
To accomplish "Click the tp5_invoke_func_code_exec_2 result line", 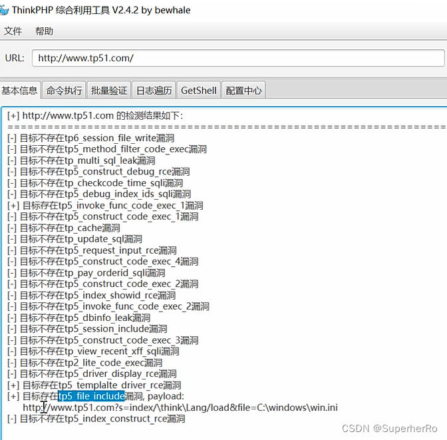I will tap(108, 306).
